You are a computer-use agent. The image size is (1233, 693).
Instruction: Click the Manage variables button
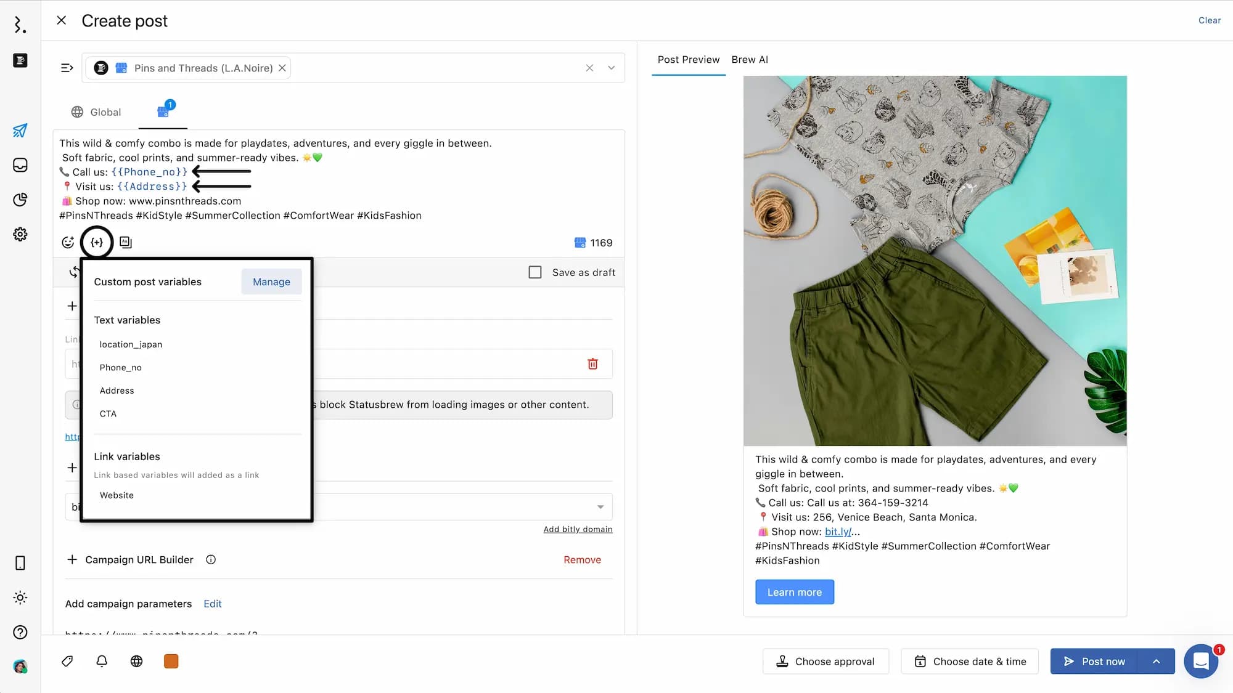coord(271,282)
